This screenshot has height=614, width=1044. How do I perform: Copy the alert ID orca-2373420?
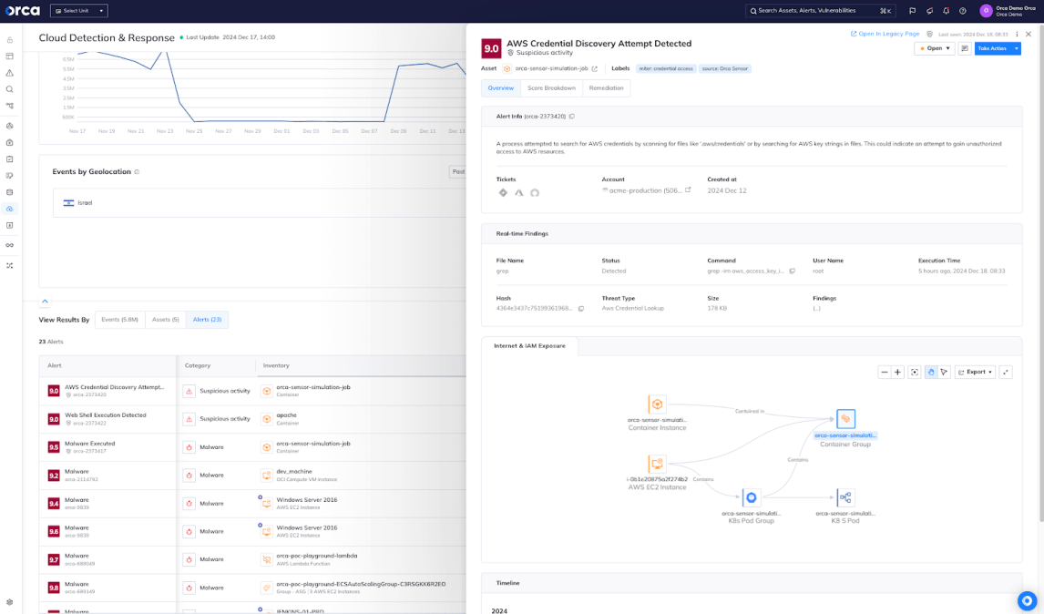pyautogui.click(x=572, y=117)
